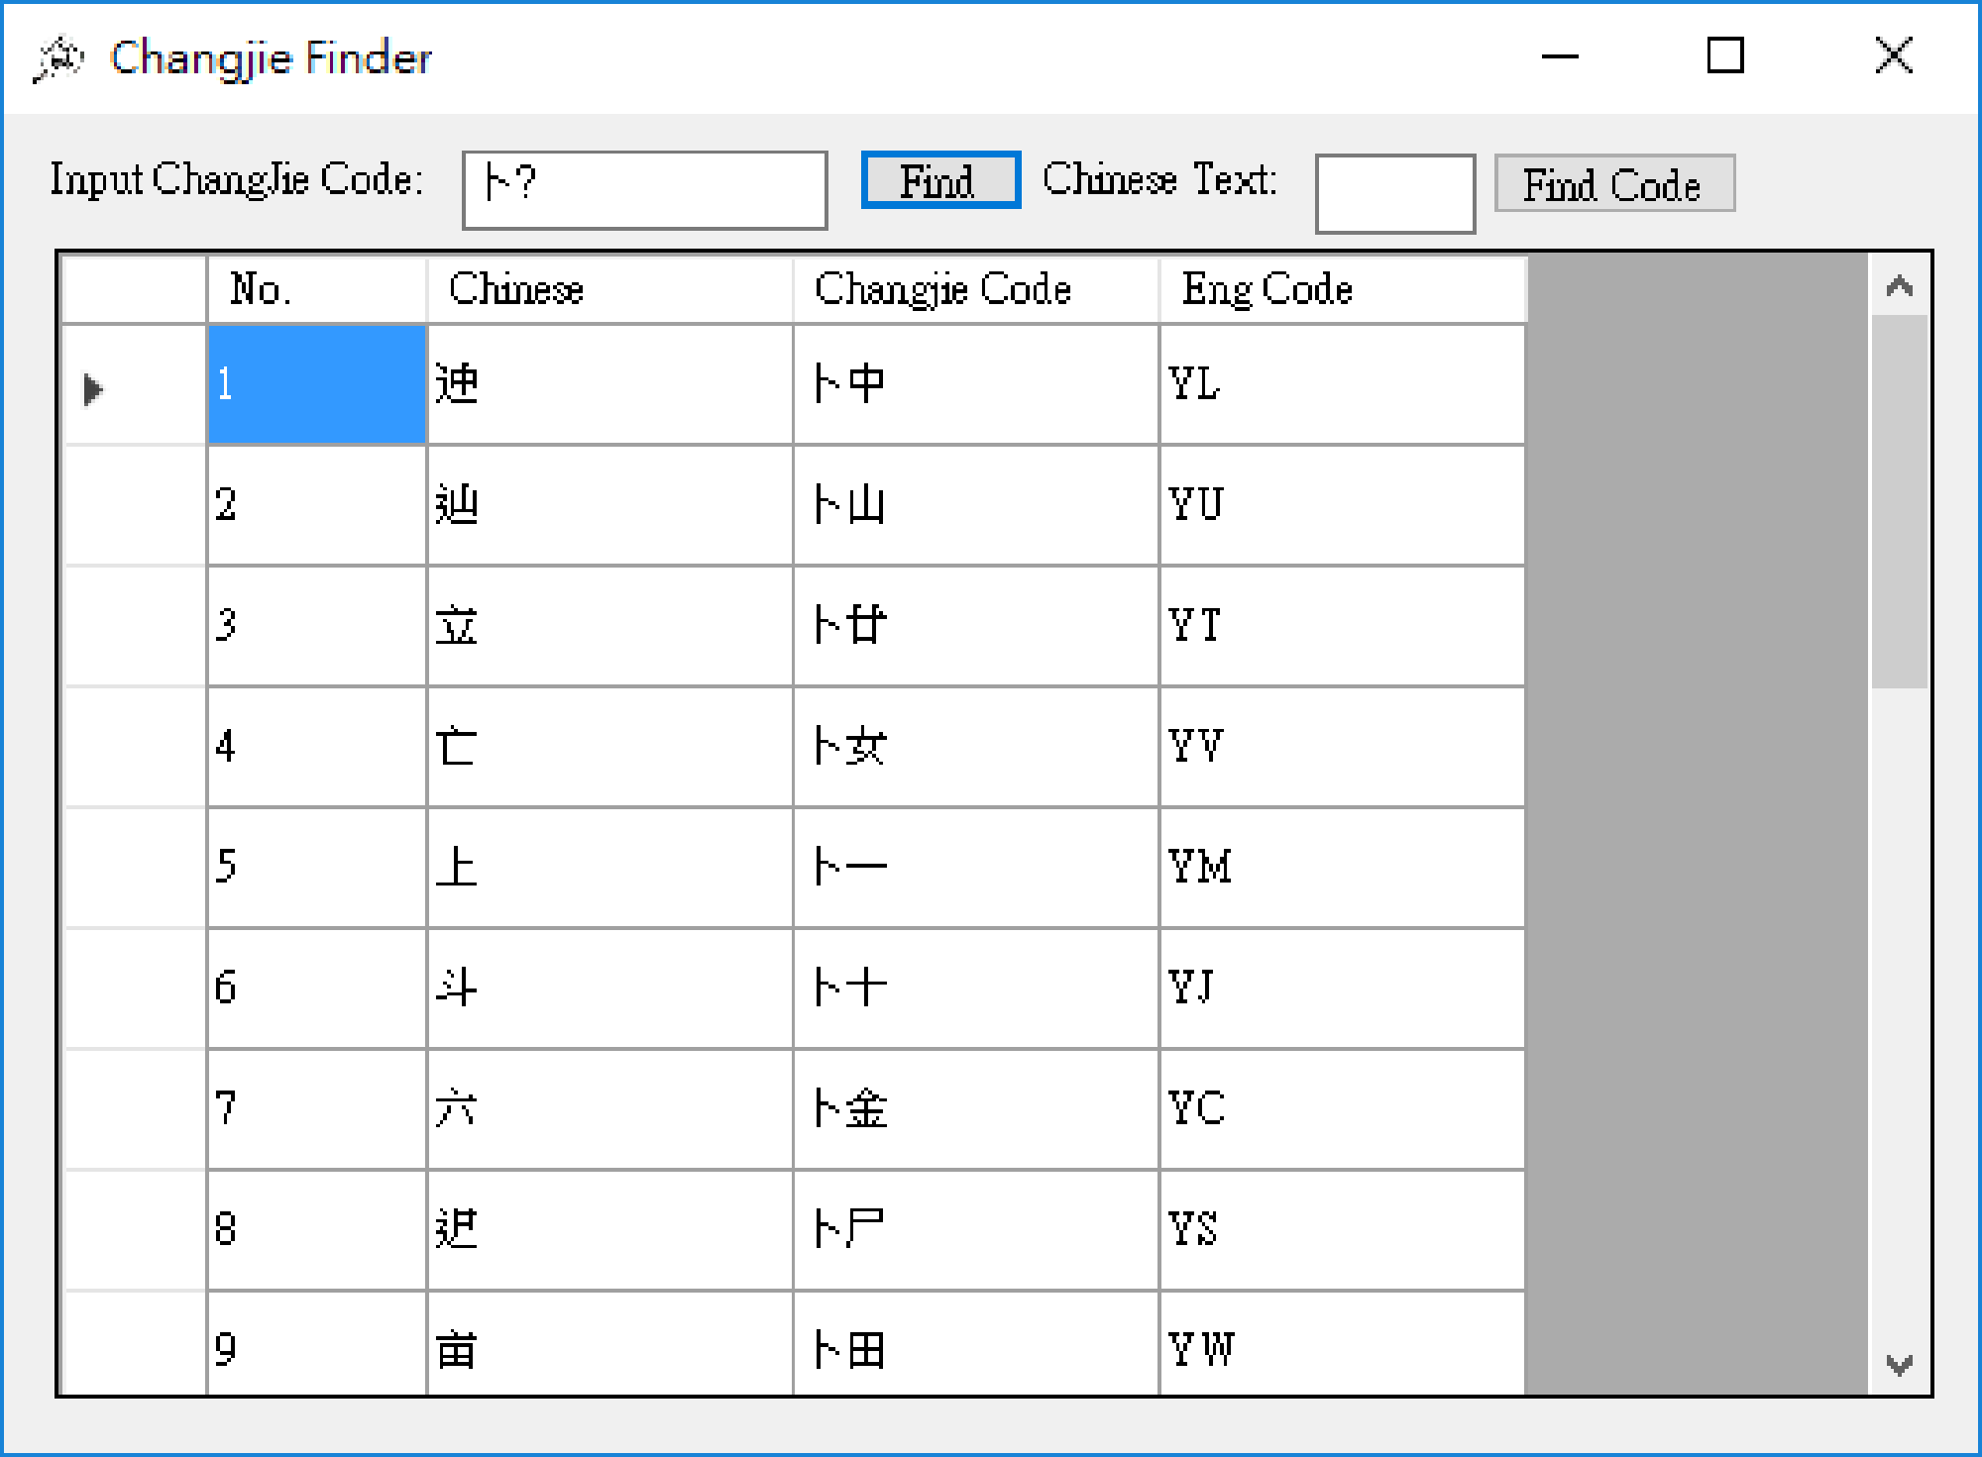Viewport: 1982px width, 1457px height.
Task: Sort by the No. column header
Action: pos(316,289)
